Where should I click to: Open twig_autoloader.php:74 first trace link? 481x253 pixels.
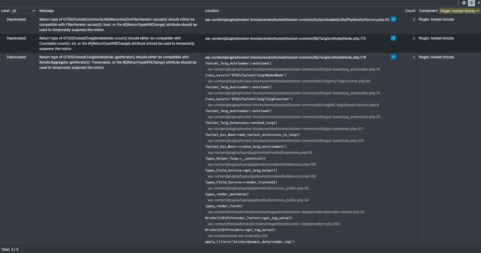(x=294, y=69)
